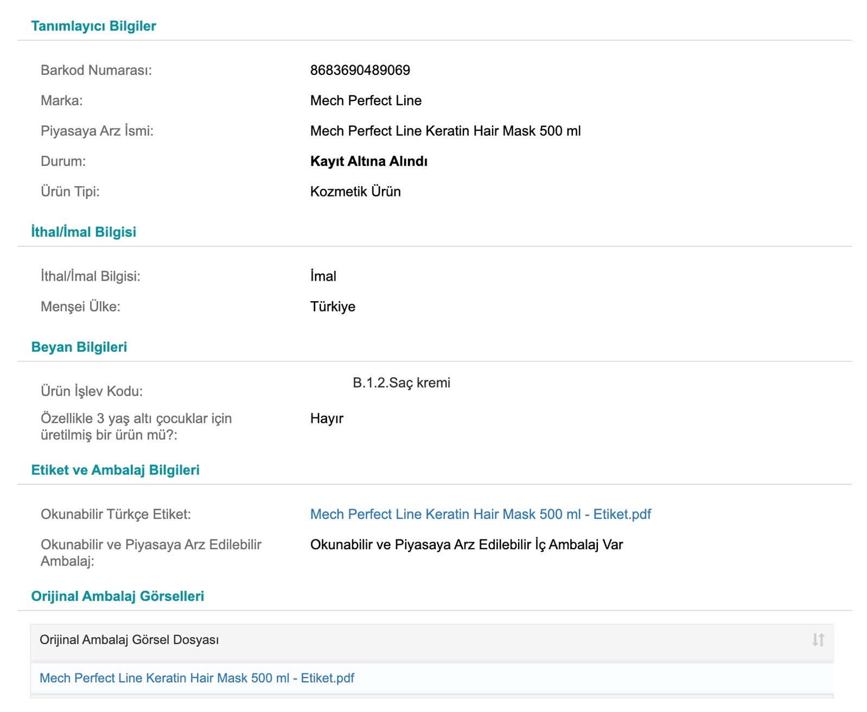Click the barcode number 8683690489069
This screenshot has height=712, width=867.
click(x=360, y=70)
